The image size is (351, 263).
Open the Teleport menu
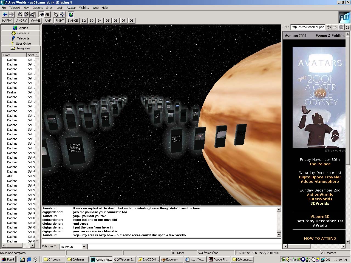tap(15, 8)
